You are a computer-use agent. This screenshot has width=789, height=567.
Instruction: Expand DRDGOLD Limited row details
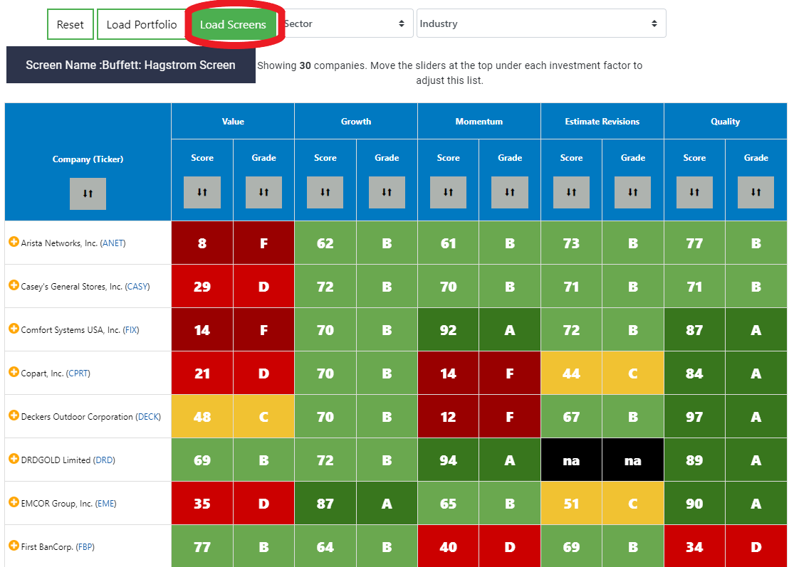coord(14,459)
